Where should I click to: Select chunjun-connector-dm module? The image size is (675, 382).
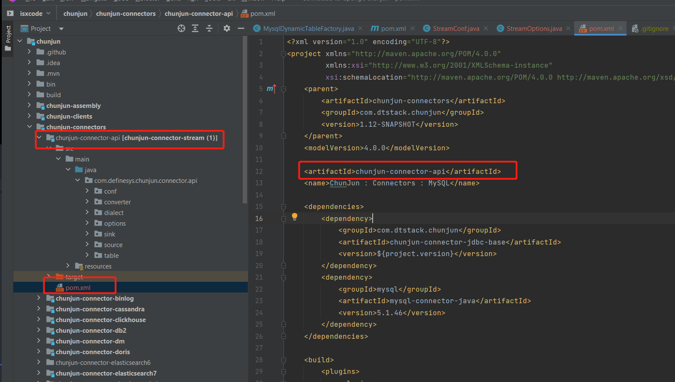pyautogui.click(x=90, y=341)
